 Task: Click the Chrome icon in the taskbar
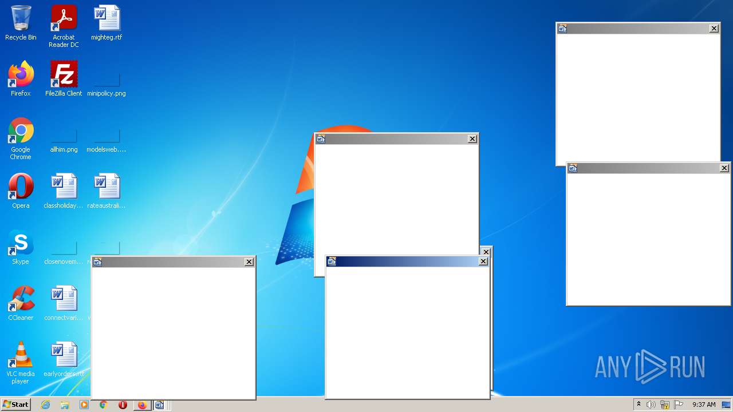pyautogui.click(x=104, y=405)
